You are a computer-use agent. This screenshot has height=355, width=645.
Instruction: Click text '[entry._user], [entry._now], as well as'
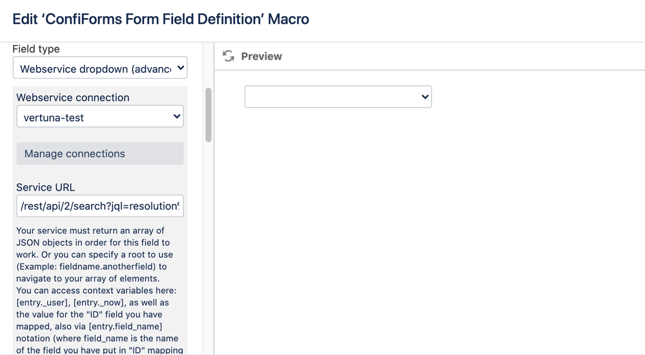tap(92, 302)
